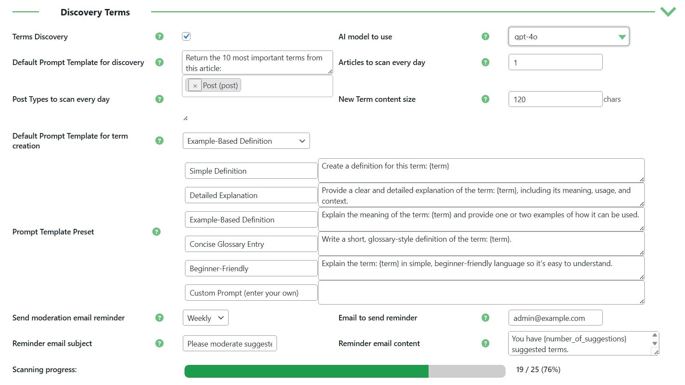Click the down arrow of reminder content scrollbar
The width and height of the screenshot is (685, 385).
tap(655, 344)
